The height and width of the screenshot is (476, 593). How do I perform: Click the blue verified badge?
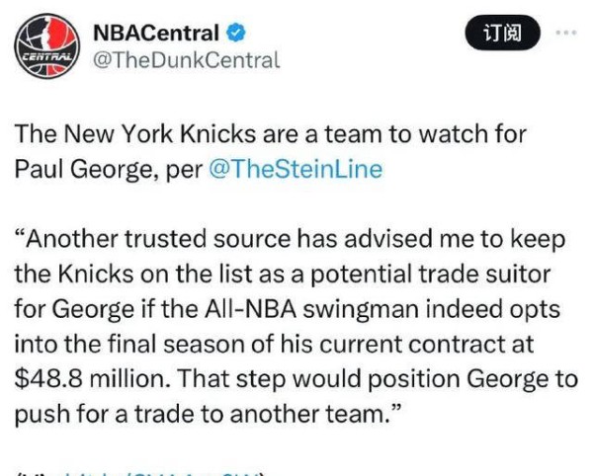[235, 34]
